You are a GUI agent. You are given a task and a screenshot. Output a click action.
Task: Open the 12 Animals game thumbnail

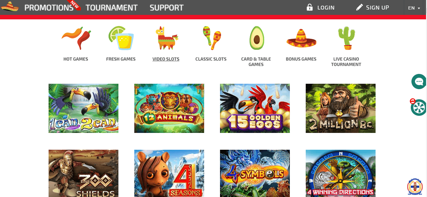point(169,108)
